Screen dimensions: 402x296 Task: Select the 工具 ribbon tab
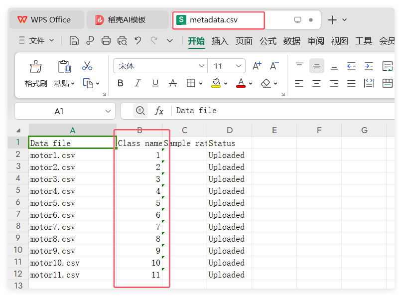tap(364, 41)
